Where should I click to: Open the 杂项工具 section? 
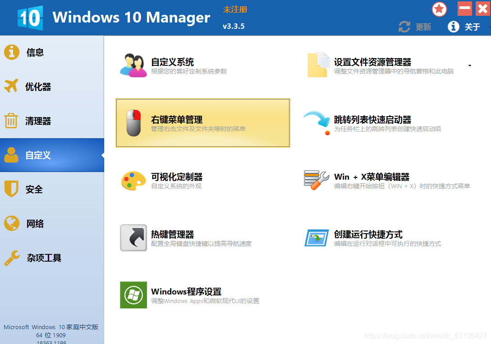[52, 258]
